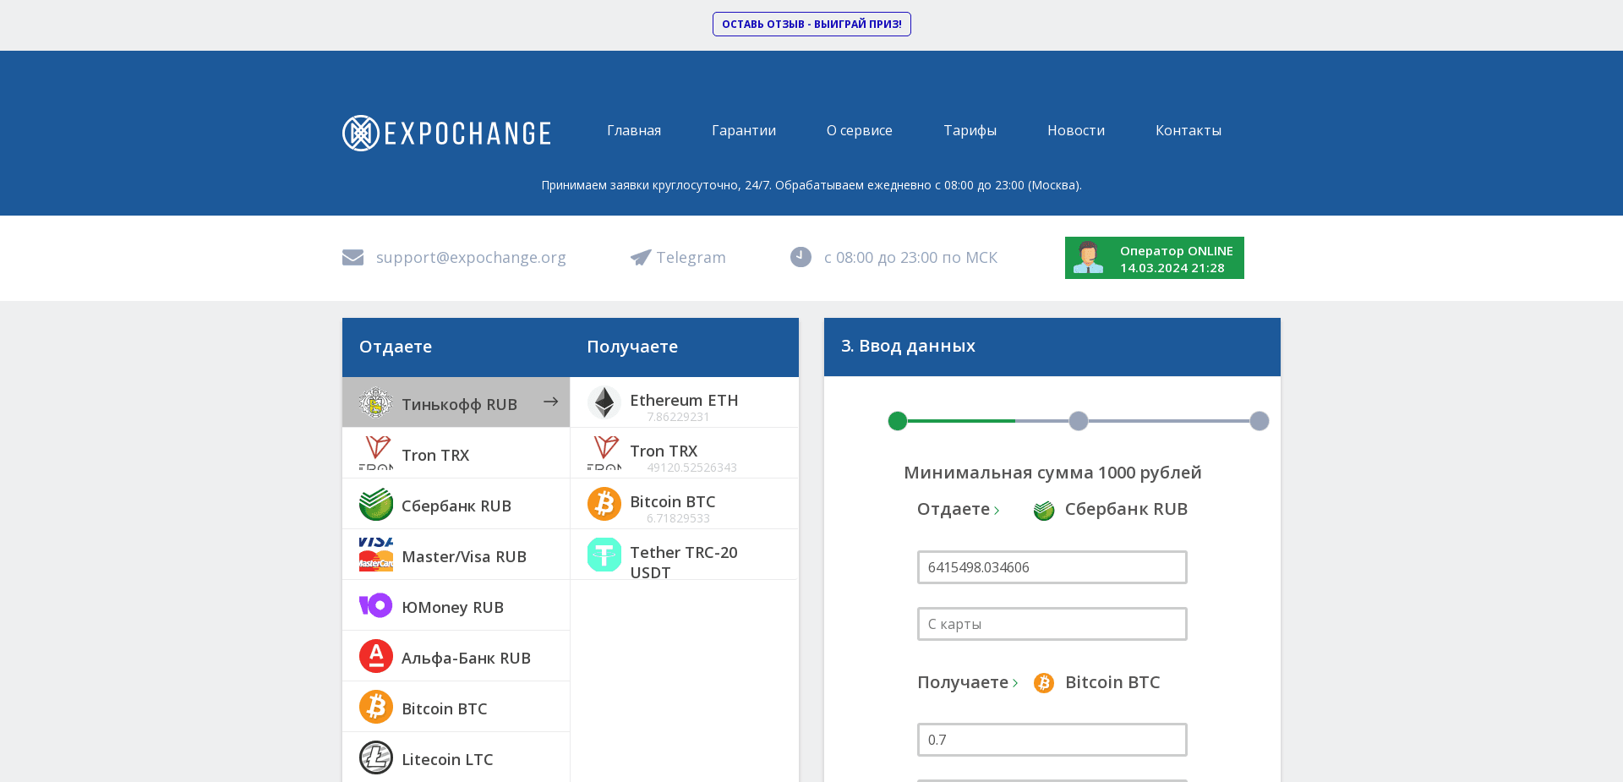Click the ОСТАВЬ ОТЗЫВ - ВЫИГРАЙ ПРИЗ button
The image size is (1623, 782).
click(x=811, y=24)
